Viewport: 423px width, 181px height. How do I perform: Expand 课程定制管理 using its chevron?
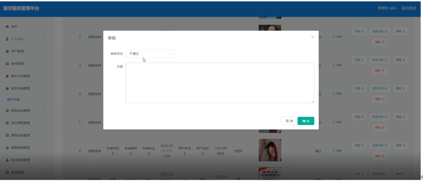click(x=43, y=135)
